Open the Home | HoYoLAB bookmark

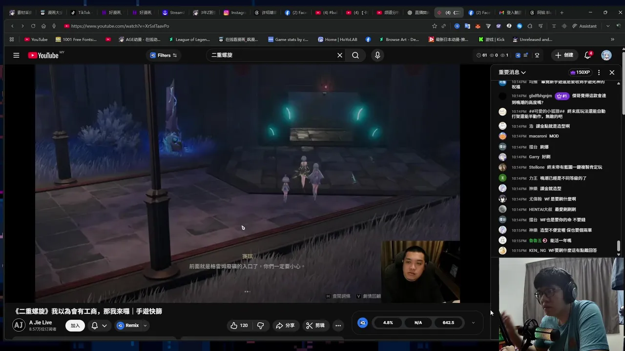(x=338, y=39)
